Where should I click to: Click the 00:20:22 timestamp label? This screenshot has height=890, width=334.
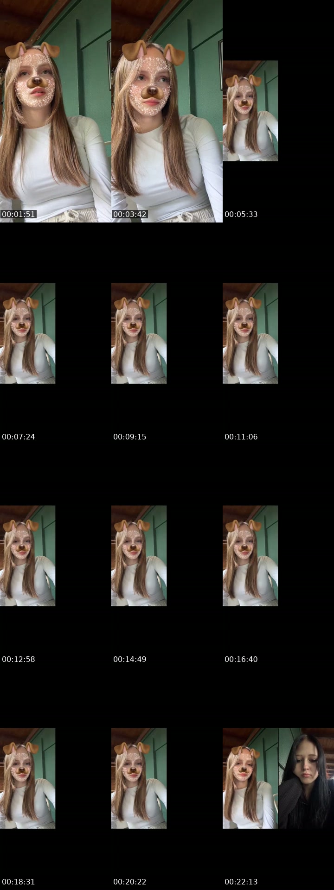click(130, 882)
